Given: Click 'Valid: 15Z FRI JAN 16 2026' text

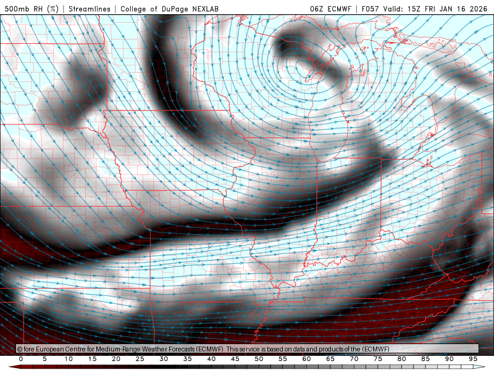Looking at the screenshot, I should 435,9.
